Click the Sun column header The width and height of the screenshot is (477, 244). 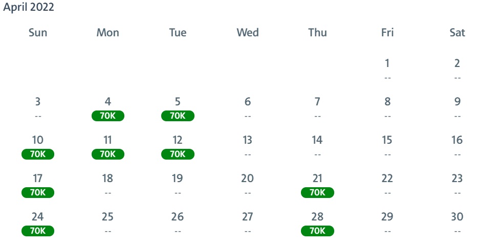[38, 33]
